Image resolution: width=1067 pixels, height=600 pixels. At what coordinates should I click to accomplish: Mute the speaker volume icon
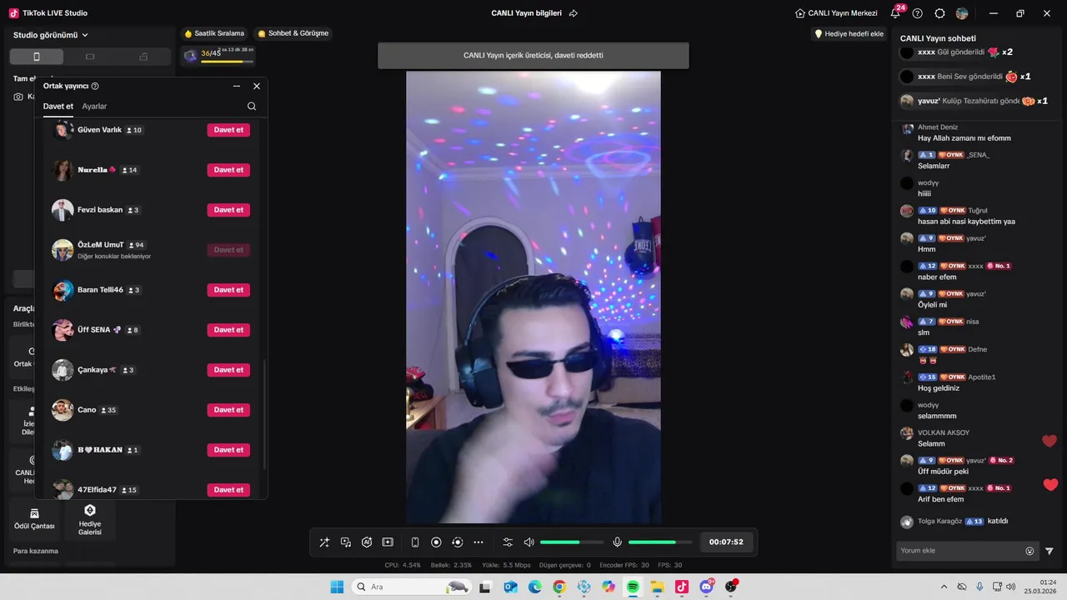[528, 542]
